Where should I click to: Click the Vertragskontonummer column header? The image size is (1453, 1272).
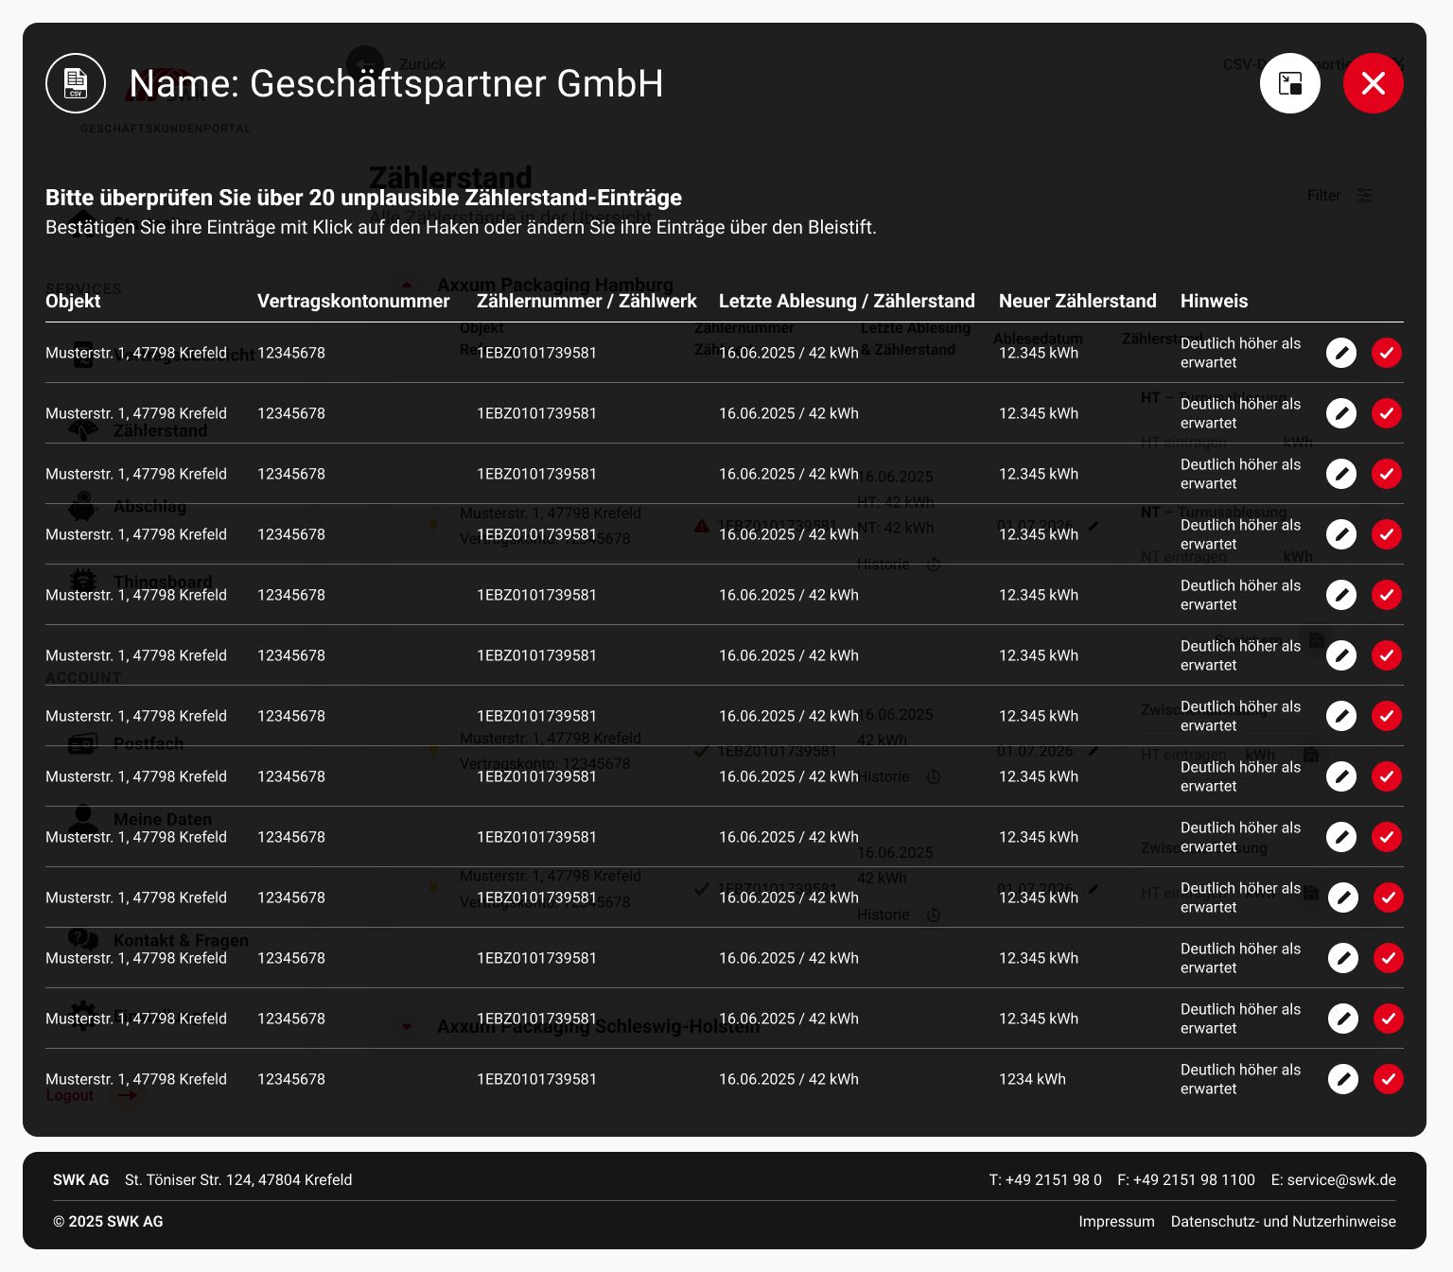click(x=354, y=301)
